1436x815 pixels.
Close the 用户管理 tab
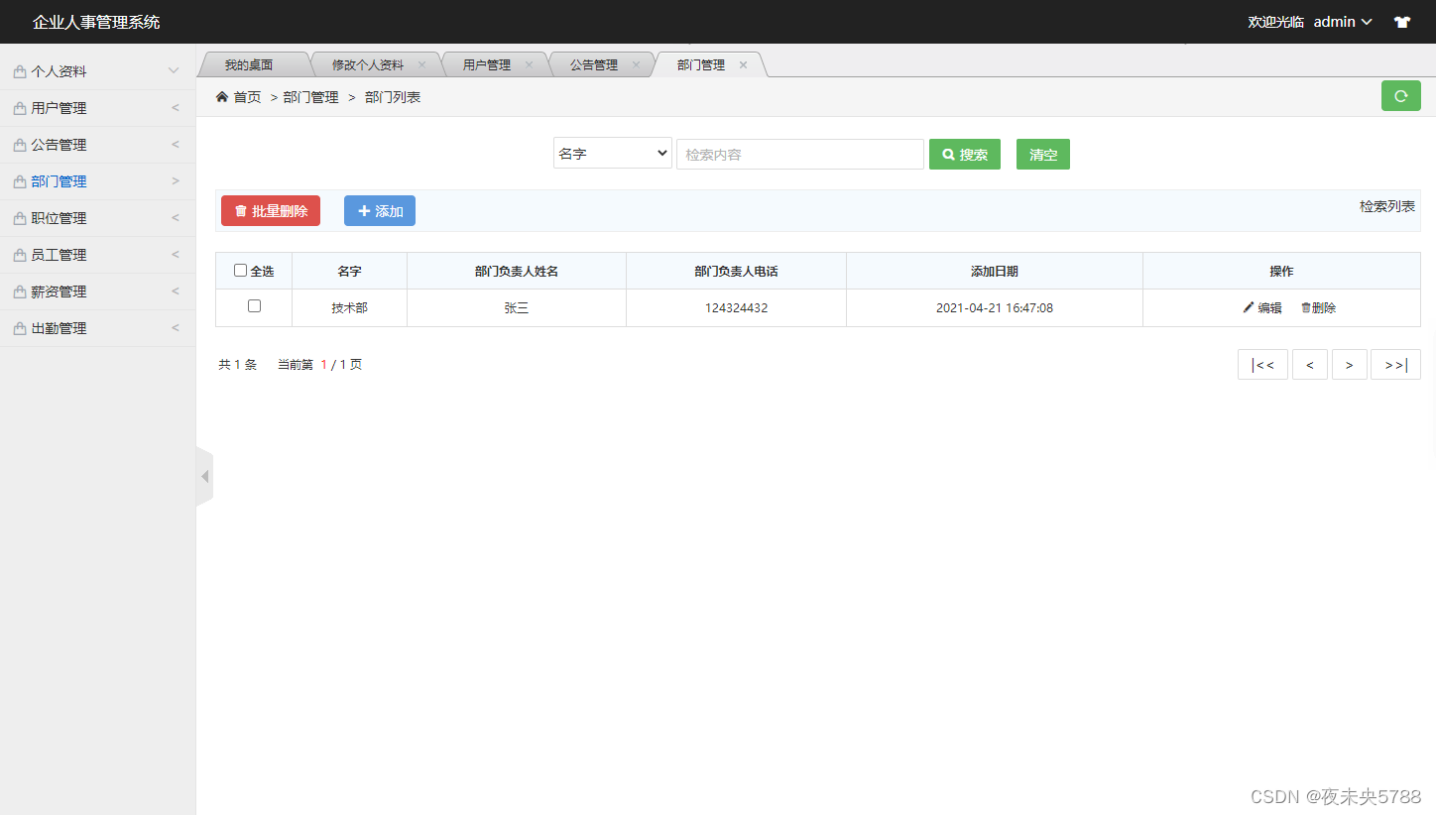(x=529, y=64)
